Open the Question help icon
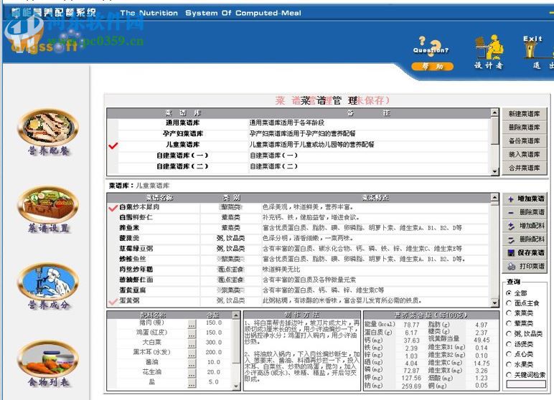 [x=431, y=46]
